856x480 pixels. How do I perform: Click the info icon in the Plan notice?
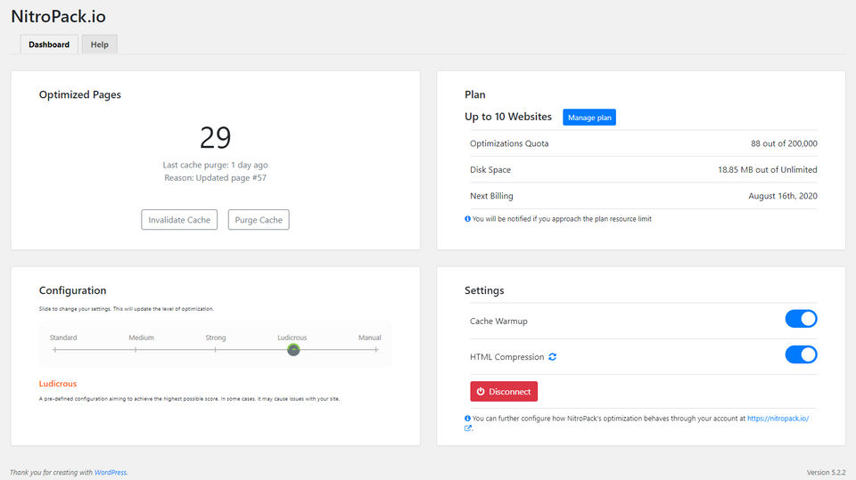[x=467, y=219]
